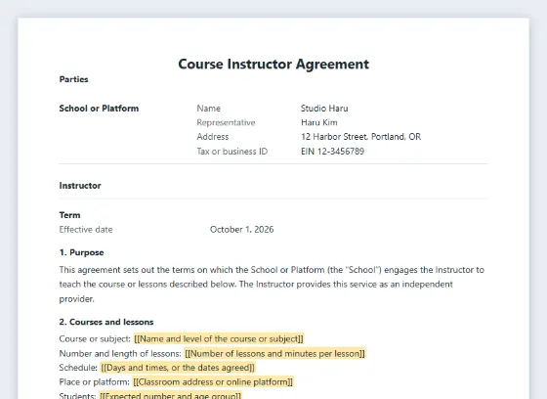Select the EIN 12-3456789 value
The height and width of the screenshot is (399, 547).
[x=332, y=152]
